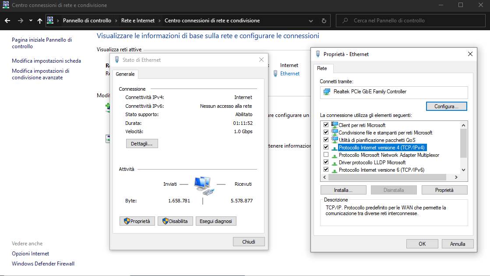490x276 pixels.
Task: Select Protocollo Internet versione 6 (TCP/IPv6) row
Action: (381, 170)
